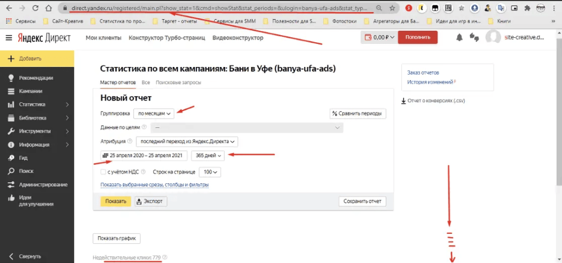This screenshot has height=263, width=562.
Task: Bookmark this page with the star icon
Action: coord(392,8)
